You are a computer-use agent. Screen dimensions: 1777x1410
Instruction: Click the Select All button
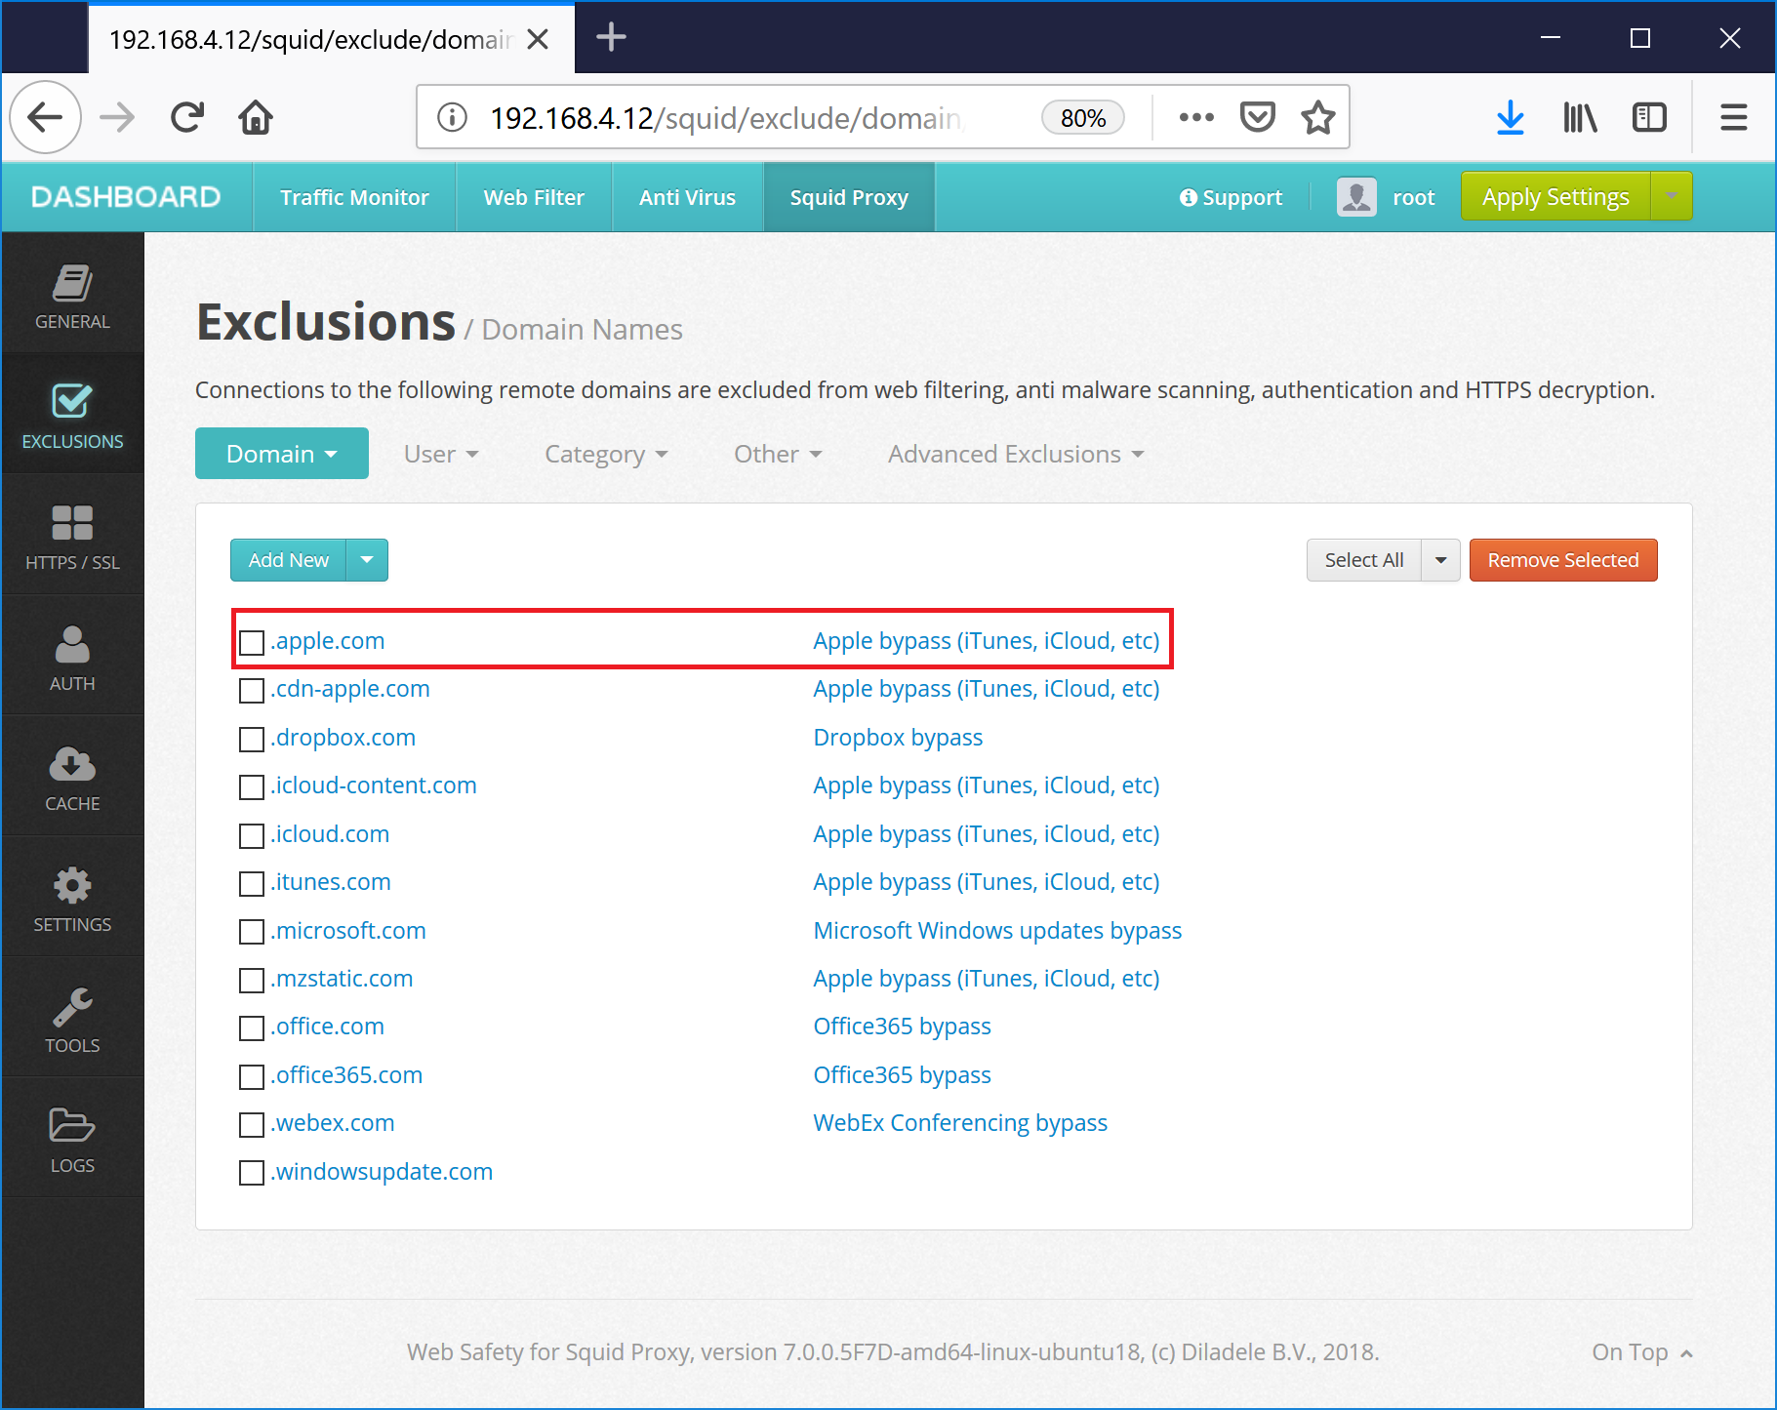point(1363,560)
